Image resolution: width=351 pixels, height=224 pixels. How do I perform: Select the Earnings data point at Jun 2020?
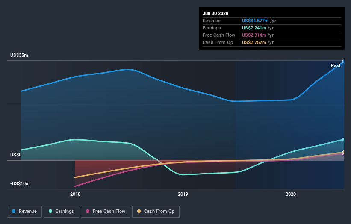point(344,139)
